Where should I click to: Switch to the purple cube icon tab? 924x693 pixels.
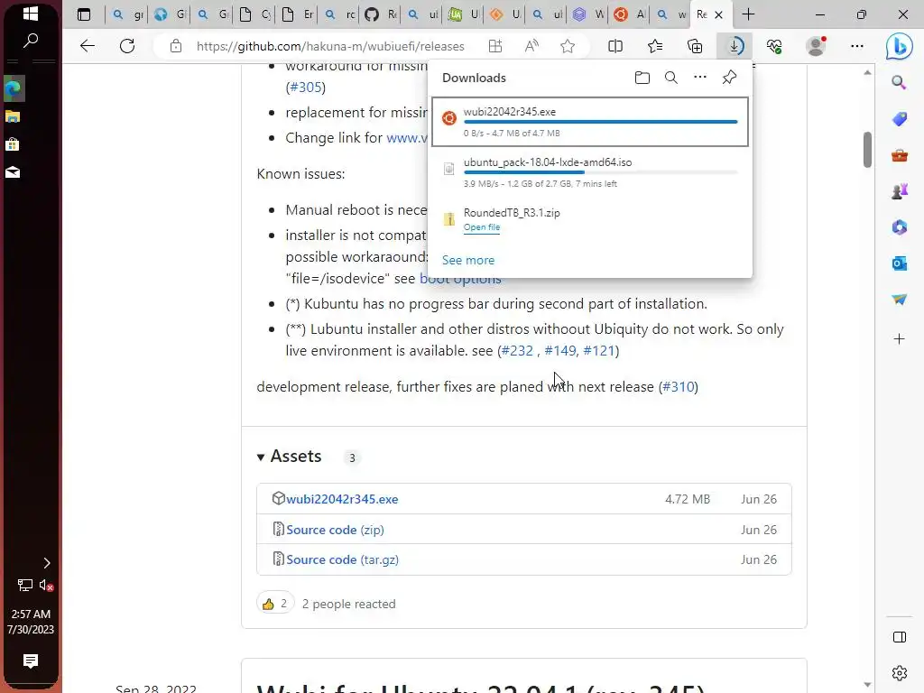[x=587, y=14]
